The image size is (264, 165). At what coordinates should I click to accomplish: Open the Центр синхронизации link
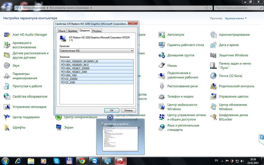tap(81, 117)
